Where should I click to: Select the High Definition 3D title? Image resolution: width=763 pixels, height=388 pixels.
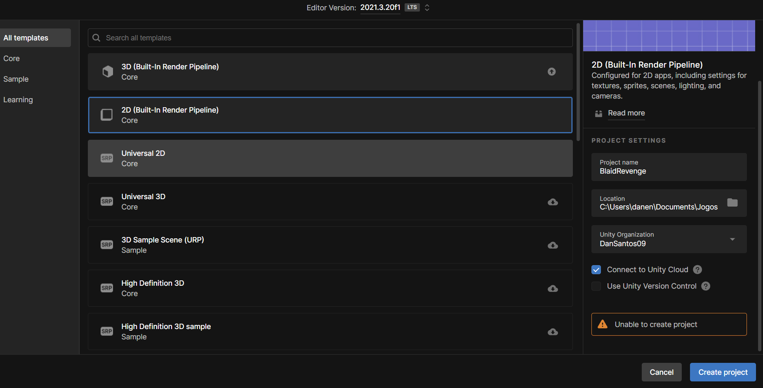tap(153, 283)
